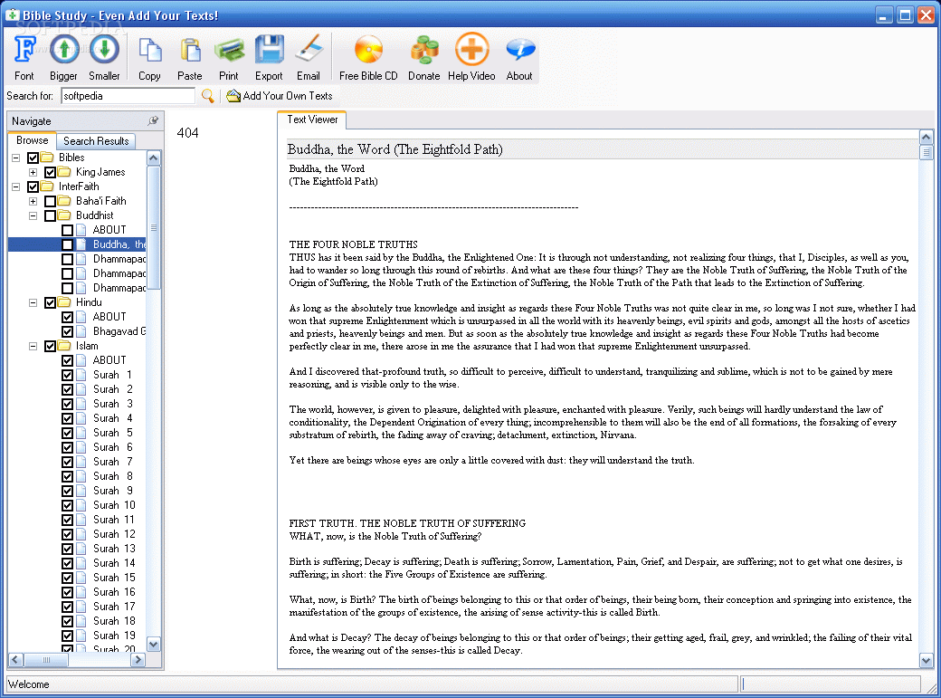The width and height of the screenshot is (941, 698).
Task: Switch to the Search Results tab
Action: point(96,141)
